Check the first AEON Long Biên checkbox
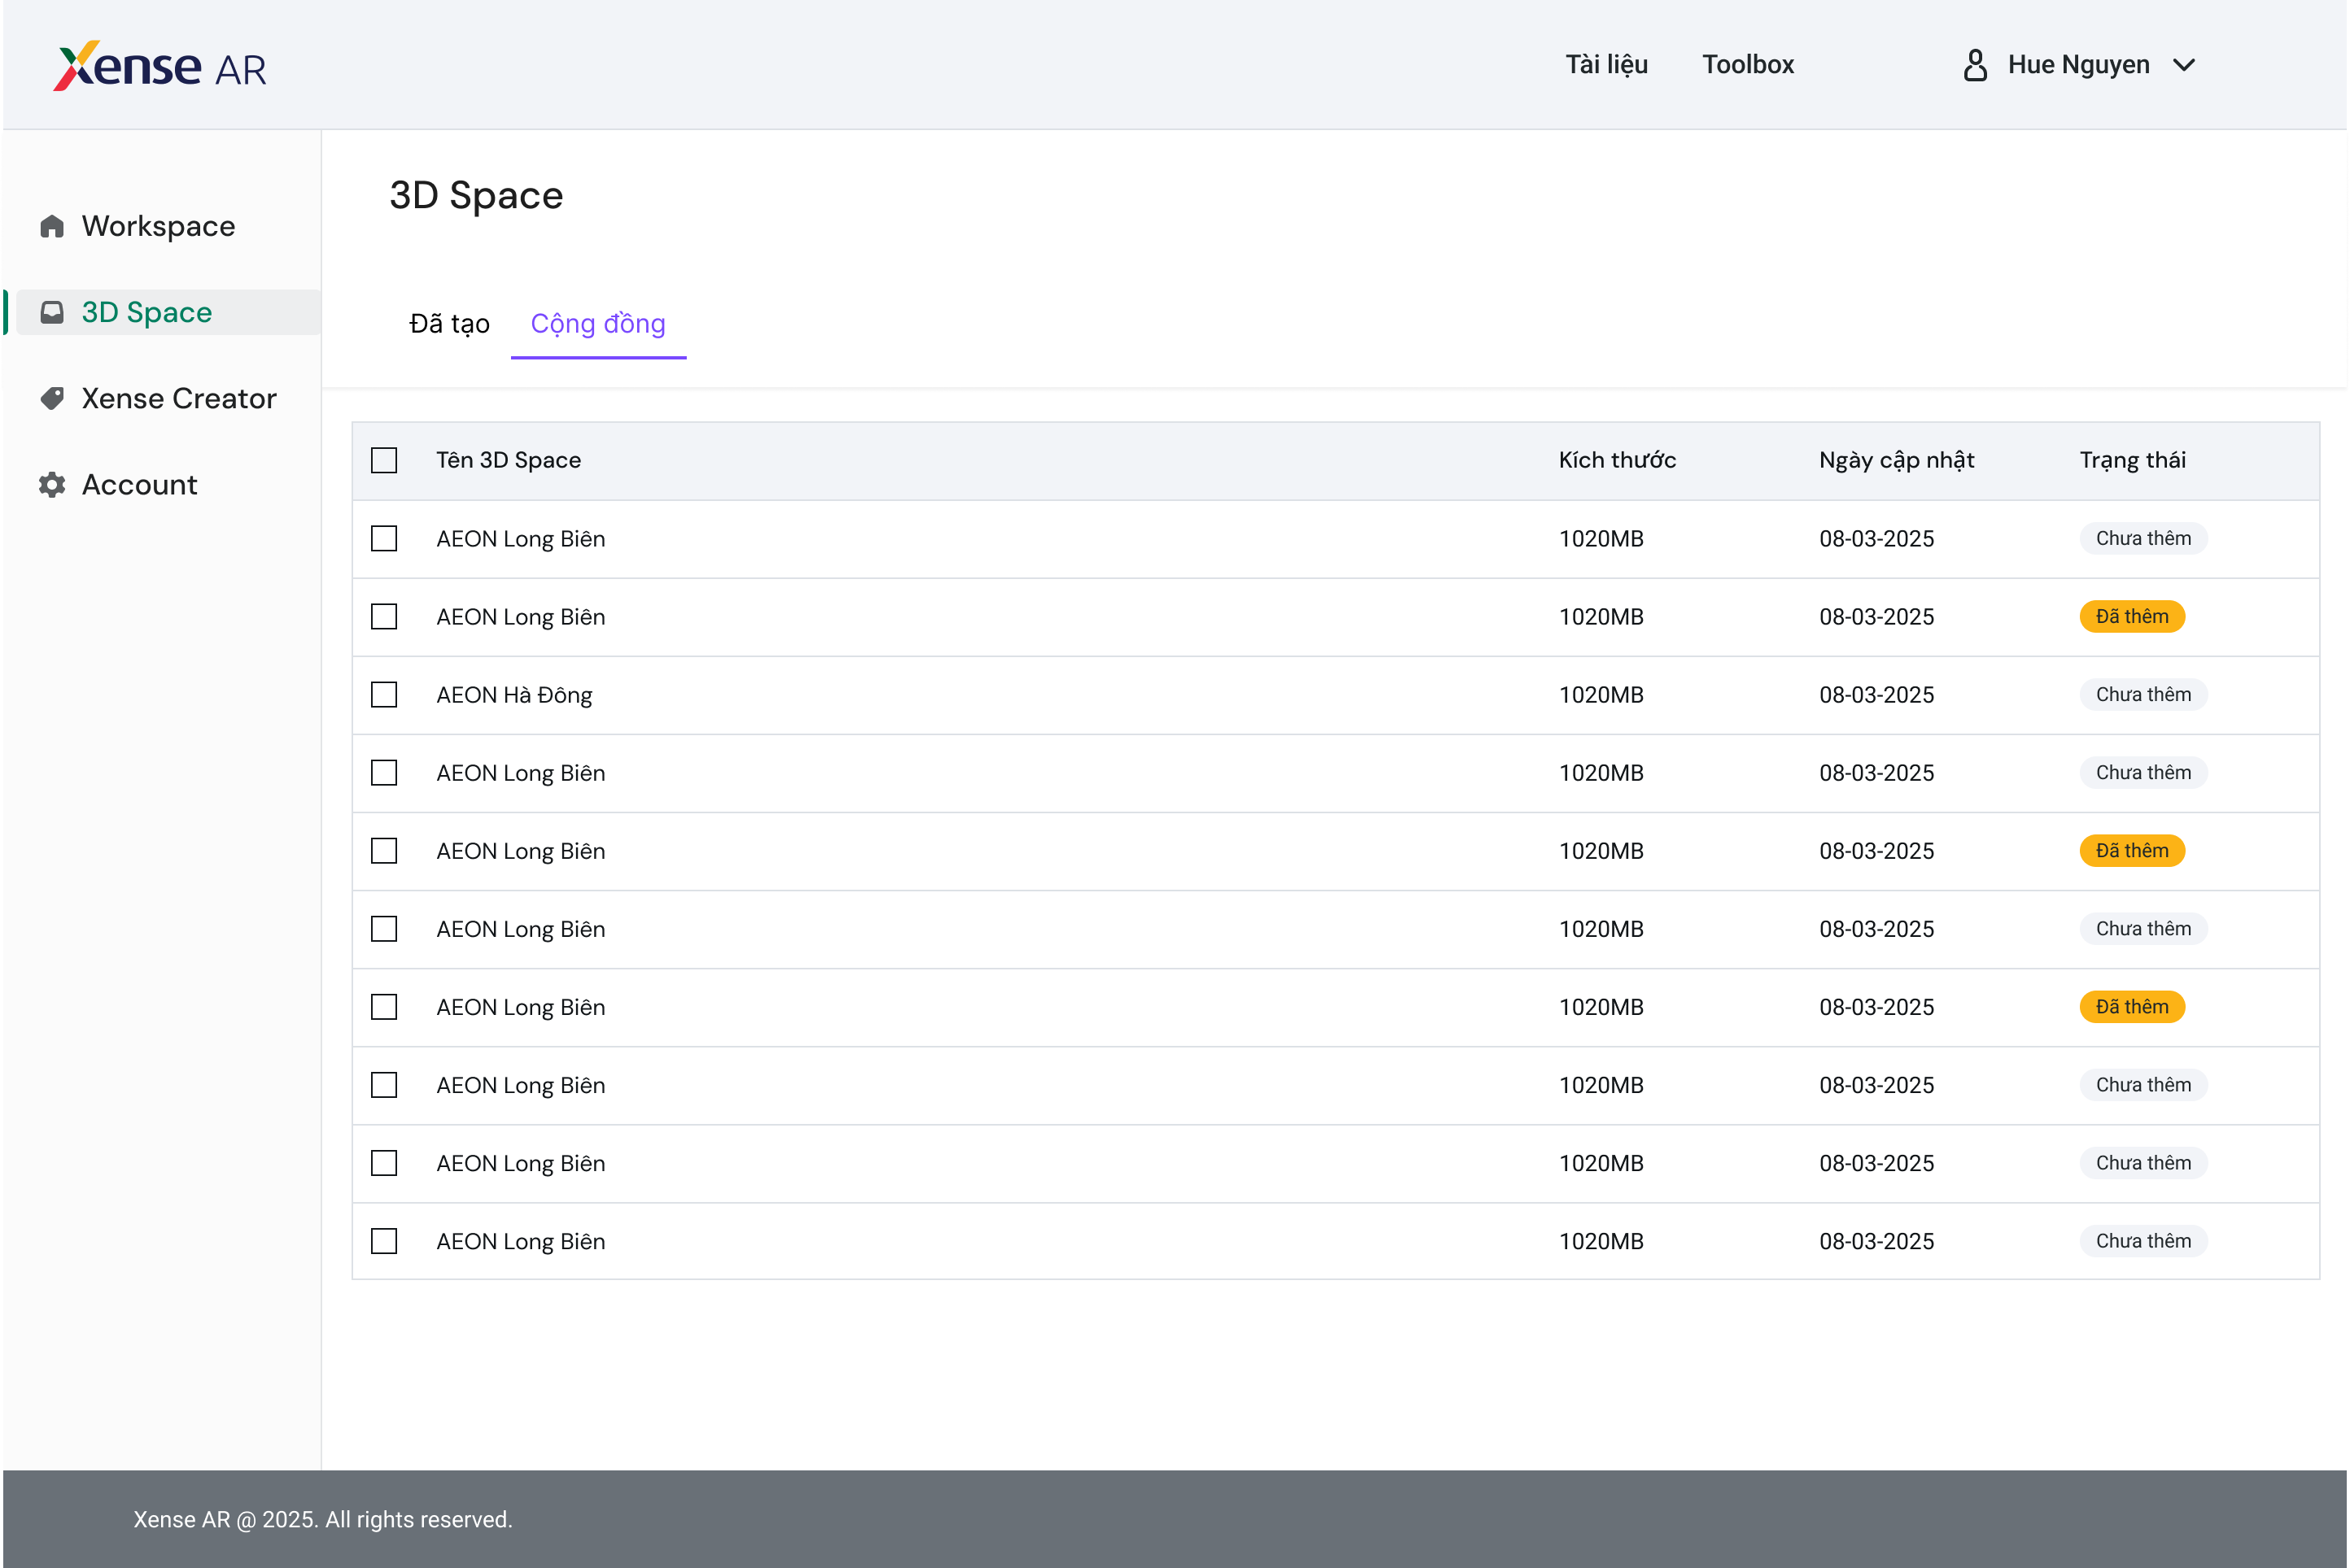This screenshot has width=2350, height=1568. [384, 539]
